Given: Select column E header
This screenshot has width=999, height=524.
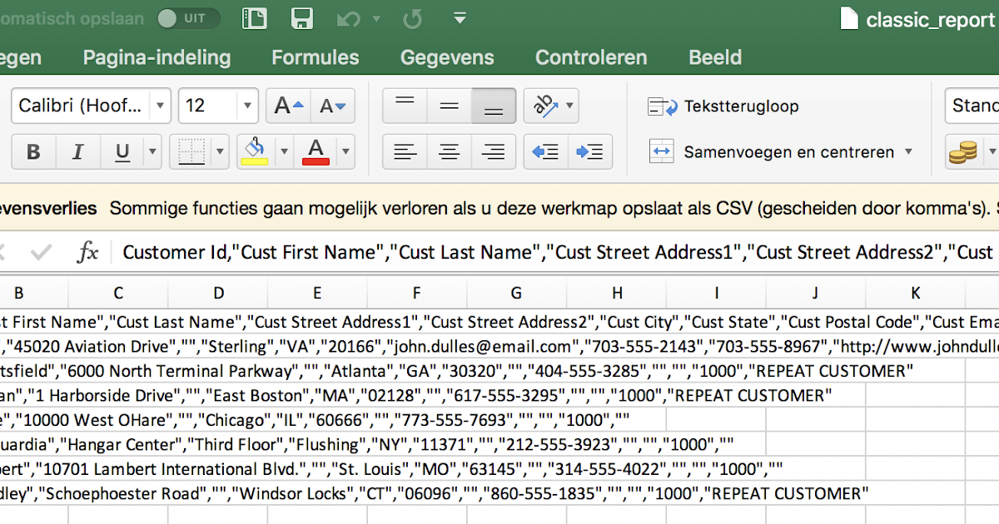Looking at the screenshot, I should 317,293.
